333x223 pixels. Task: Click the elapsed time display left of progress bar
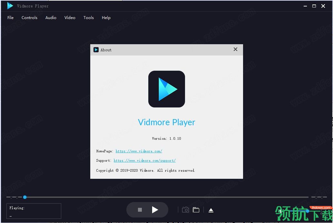coord(14,197)
